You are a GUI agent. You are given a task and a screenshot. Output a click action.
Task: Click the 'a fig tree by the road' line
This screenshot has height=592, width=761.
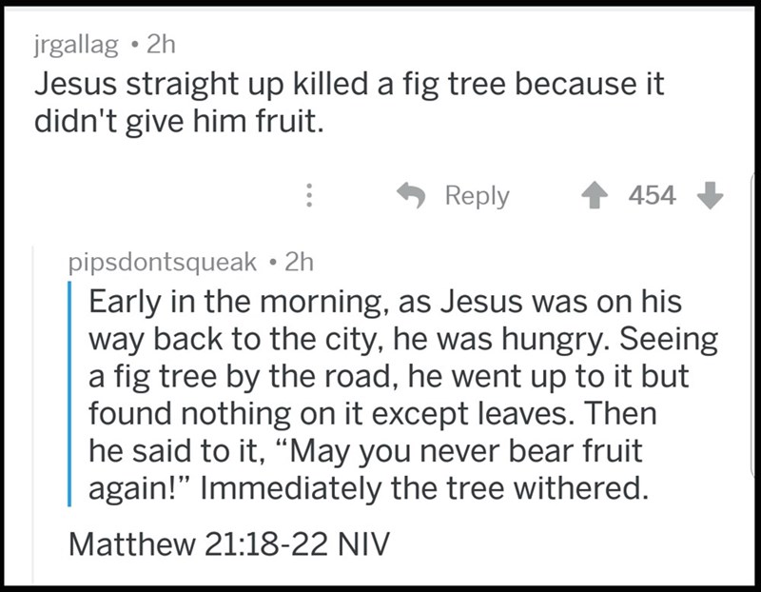pyautogui.click(x=388, y=377)
